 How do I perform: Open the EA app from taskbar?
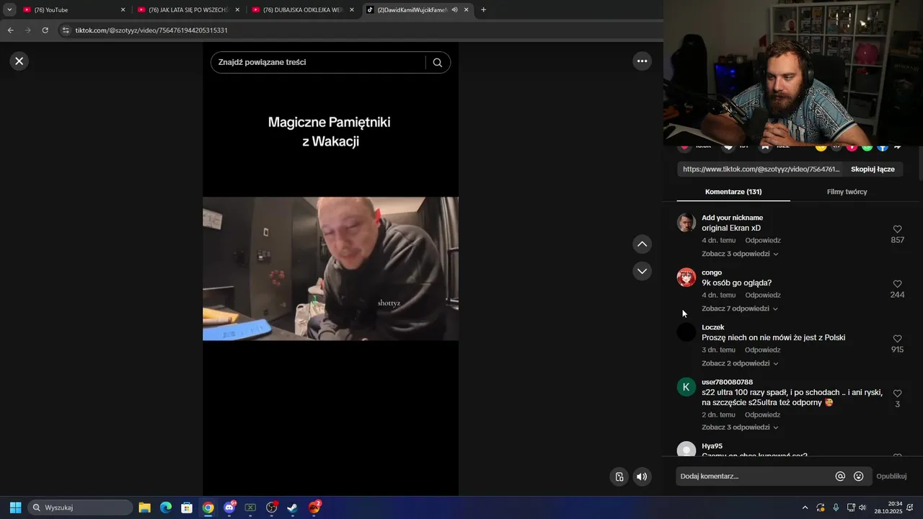click(x=315, y=507)
